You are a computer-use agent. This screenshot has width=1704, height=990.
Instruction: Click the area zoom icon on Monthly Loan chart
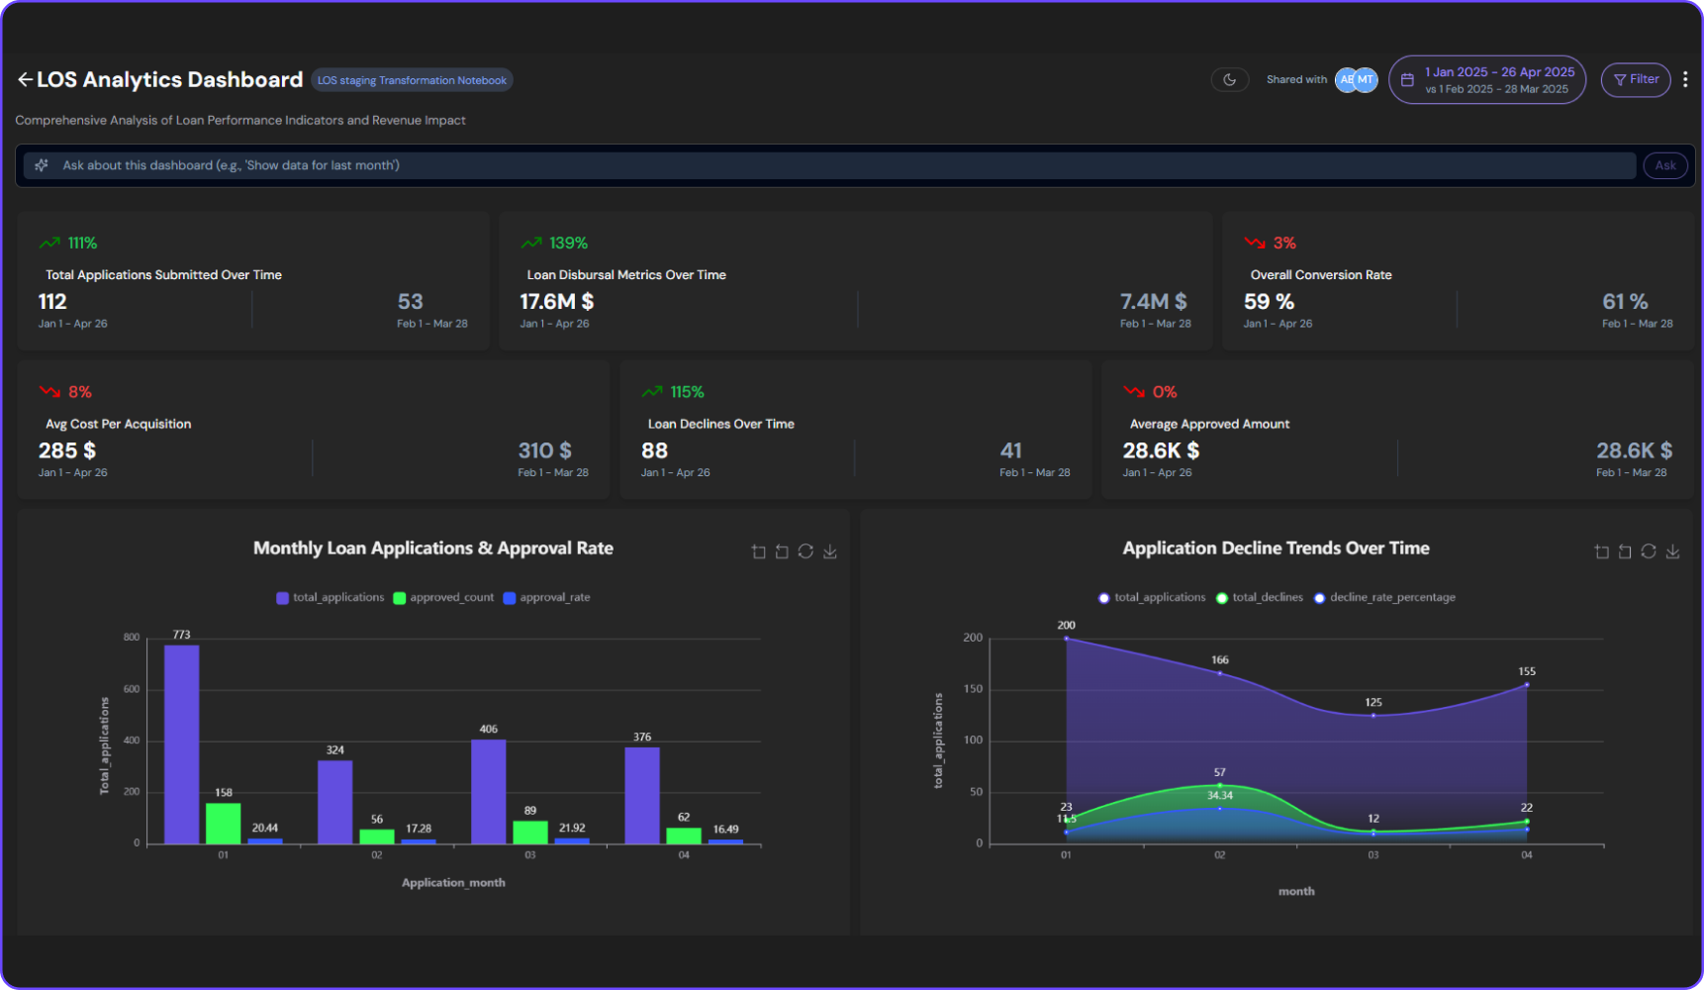759,552
